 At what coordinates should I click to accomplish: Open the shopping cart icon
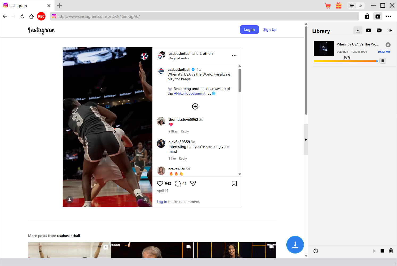pos(328,6)
